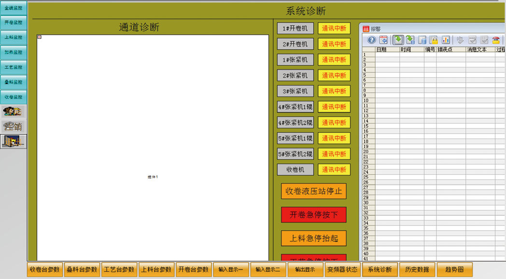506x279 pixels.
Task: Show the hit list bar chart icon
Action: 446,40
